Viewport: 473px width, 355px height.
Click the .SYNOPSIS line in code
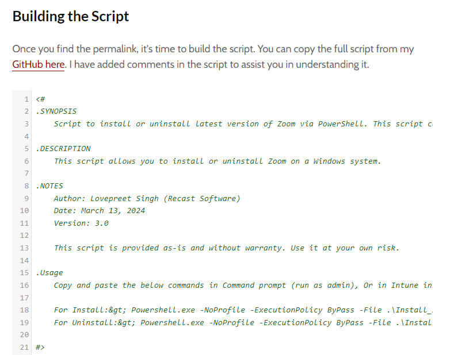click(56, 111)
